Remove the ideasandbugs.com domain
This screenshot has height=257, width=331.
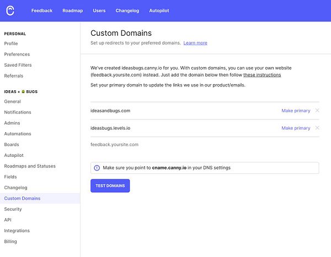click(x=317, y=111)
